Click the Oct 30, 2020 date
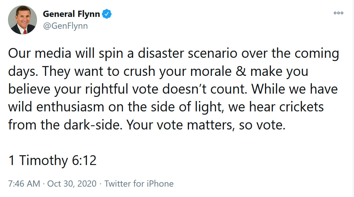 pyautogui.click(x=72, y=184)
